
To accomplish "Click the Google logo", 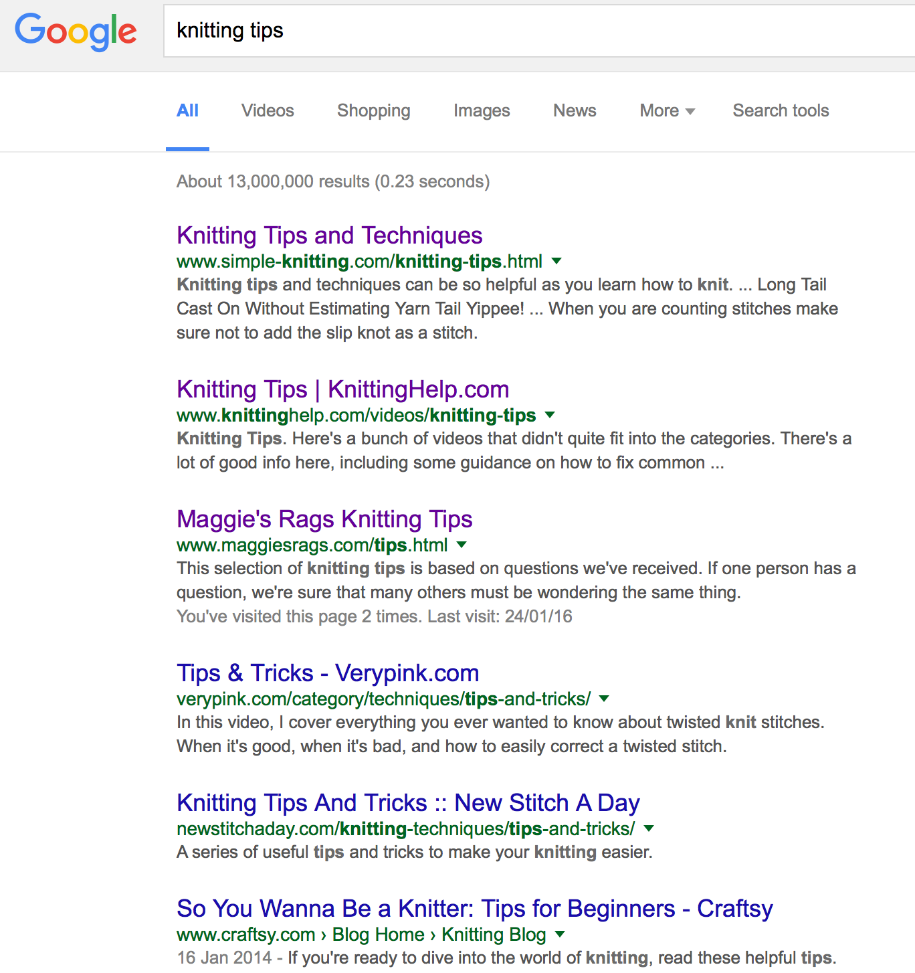I will (76, 31).
